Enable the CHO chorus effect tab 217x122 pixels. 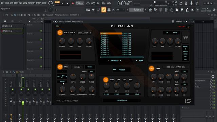coord(112,80)
